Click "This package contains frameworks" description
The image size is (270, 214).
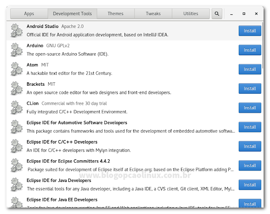click(x=131, y=131)
